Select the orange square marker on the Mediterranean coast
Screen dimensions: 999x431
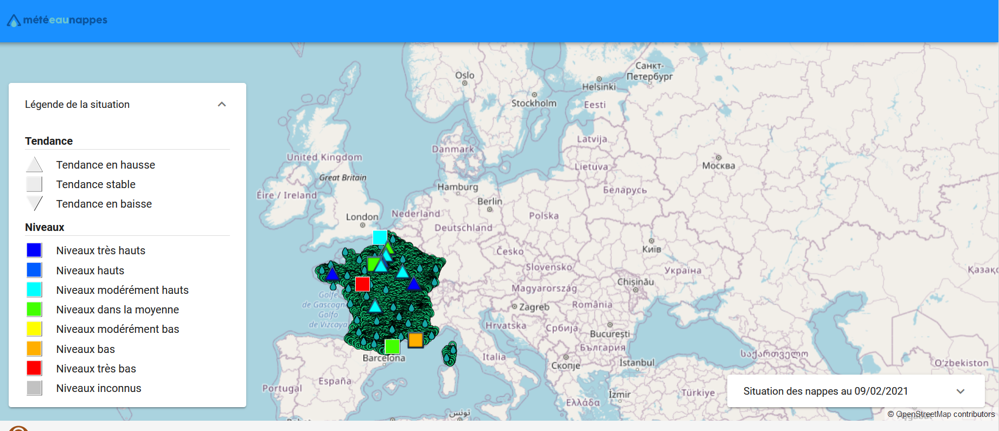point(415,340)
